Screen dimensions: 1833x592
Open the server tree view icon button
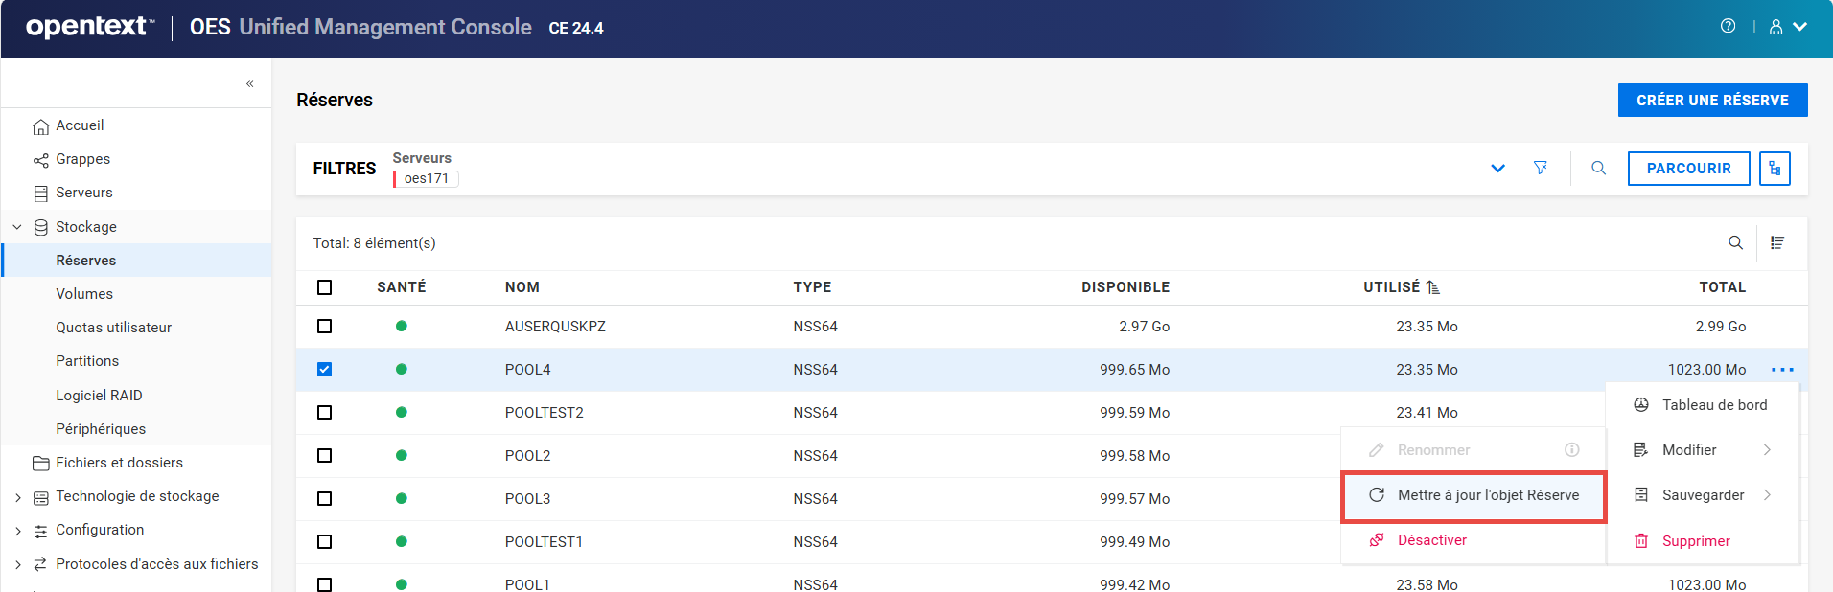point(1775,169)
